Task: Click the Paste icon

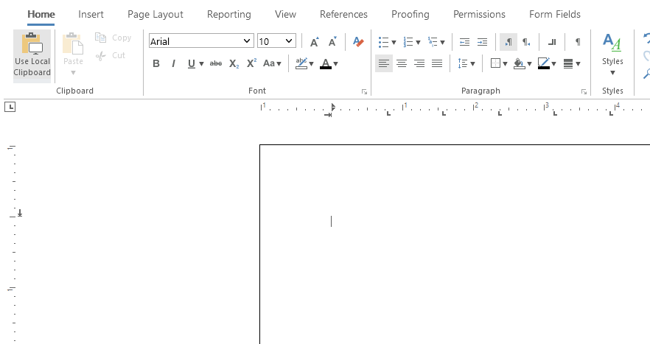Action: click(73, 43)
